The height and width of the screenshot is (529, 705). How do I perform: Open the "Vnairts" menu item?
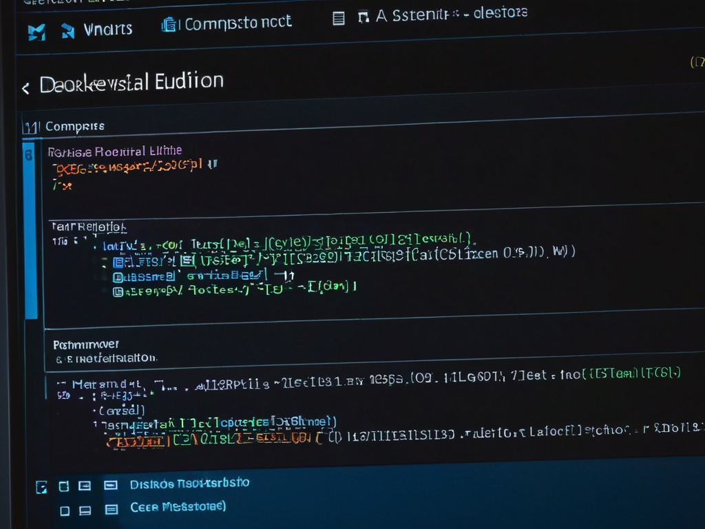coord(108,30)
